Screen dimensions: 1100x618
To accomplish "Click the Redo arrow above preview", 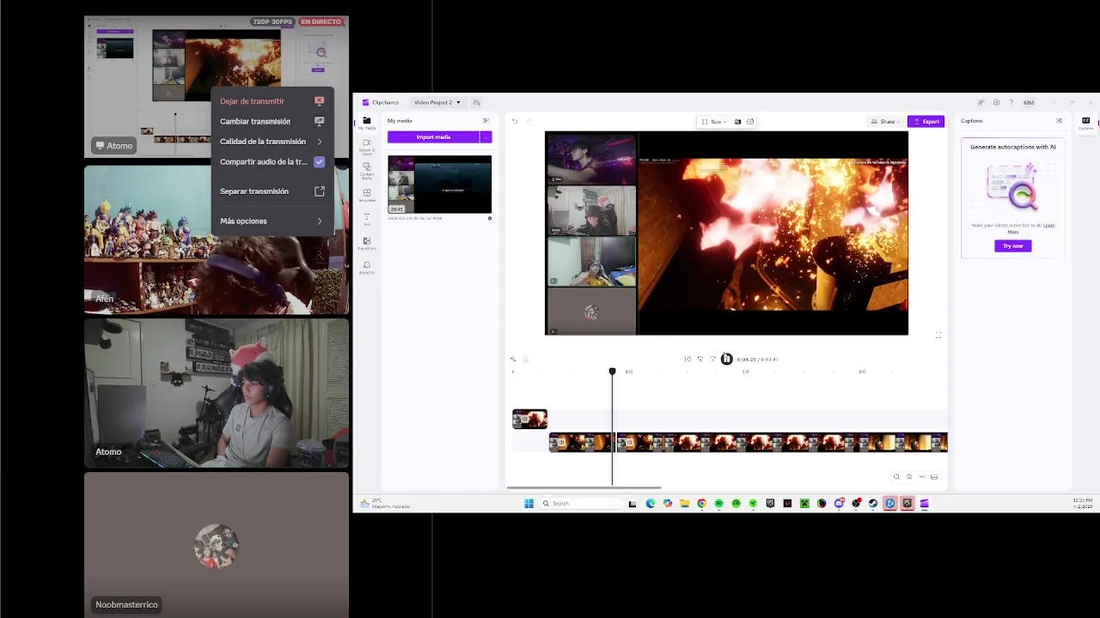I will (x=529, y=121).
